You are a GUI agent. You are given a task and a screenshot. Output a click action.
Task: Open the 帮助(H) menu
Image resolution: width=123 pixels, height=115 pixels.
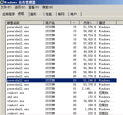(48, 7)
